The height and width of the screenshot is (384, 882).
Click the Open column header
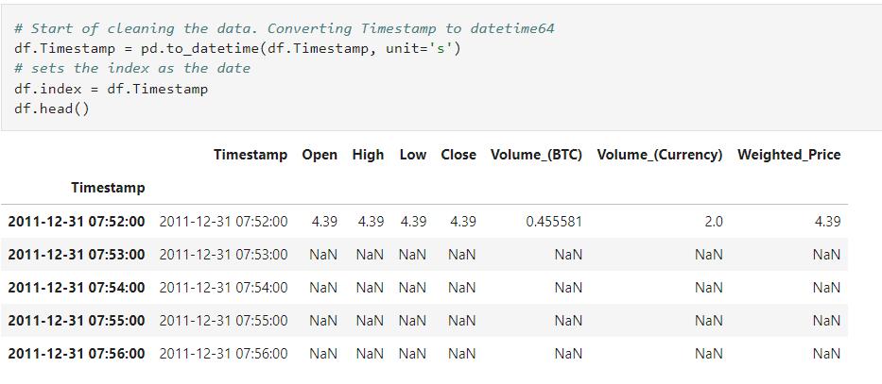320,155
